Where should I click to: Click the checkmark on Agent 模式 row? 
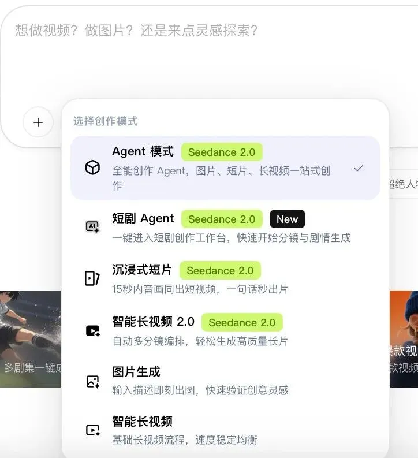359,168
